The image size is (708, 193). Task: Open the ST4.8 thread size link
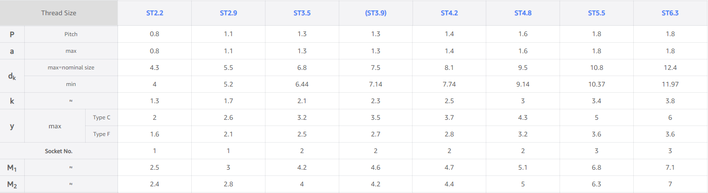click(x=523, y=13)
